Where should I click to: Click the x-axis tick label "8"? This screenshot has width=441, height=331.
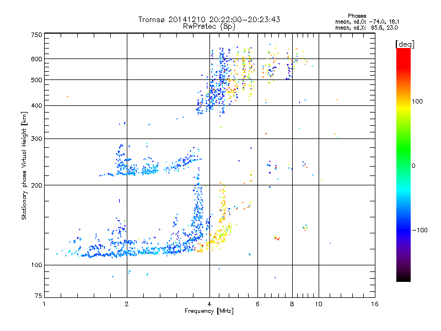coord(292,304)
